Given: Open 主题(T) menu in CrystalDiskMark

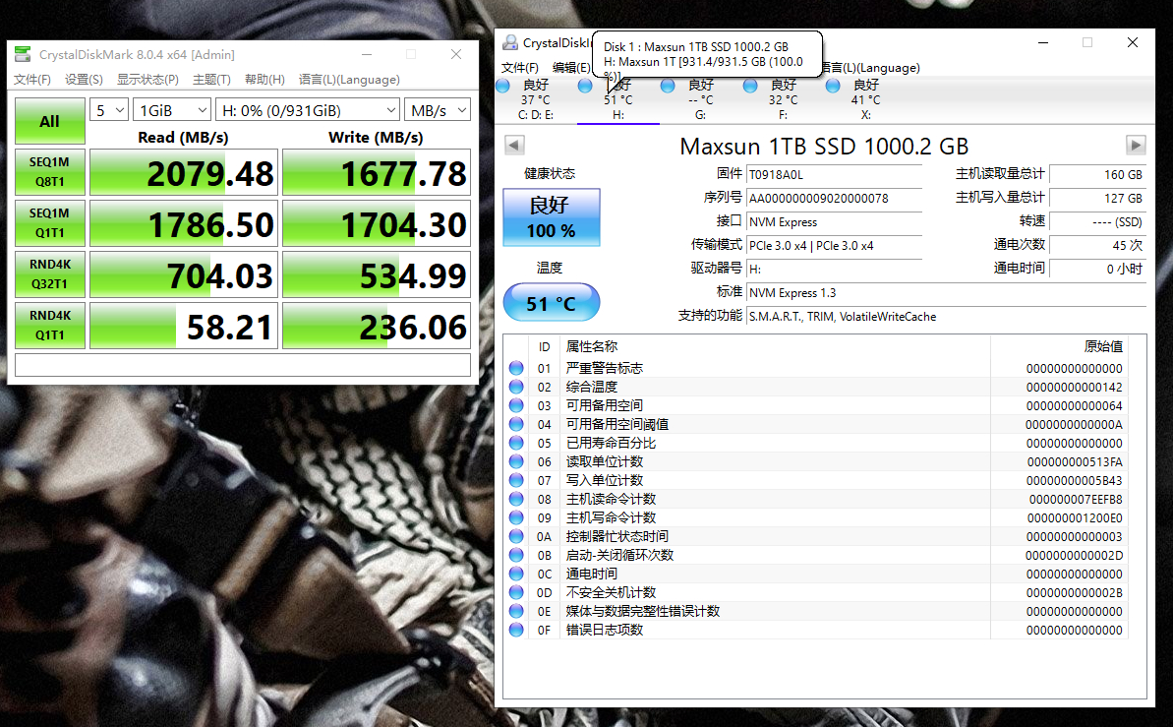Looking at the screenshot, I should pos(211,80).
